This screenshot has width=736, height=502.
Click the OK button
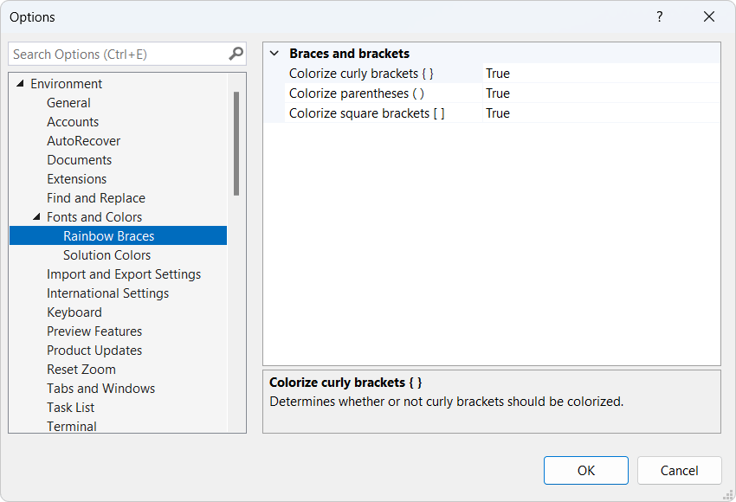(585, 470)
